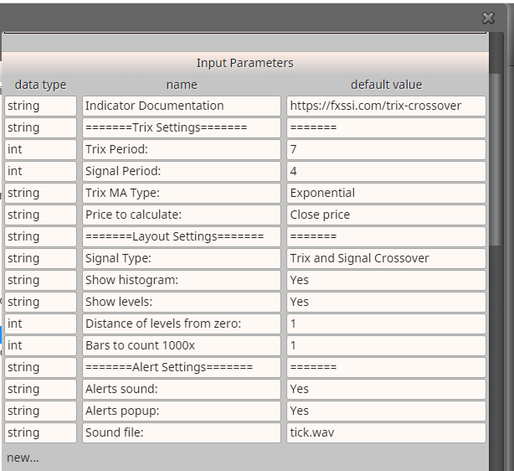Edit the Trix Period default value 7
Viewport: 514px width, 471px height.
point(386,149)
